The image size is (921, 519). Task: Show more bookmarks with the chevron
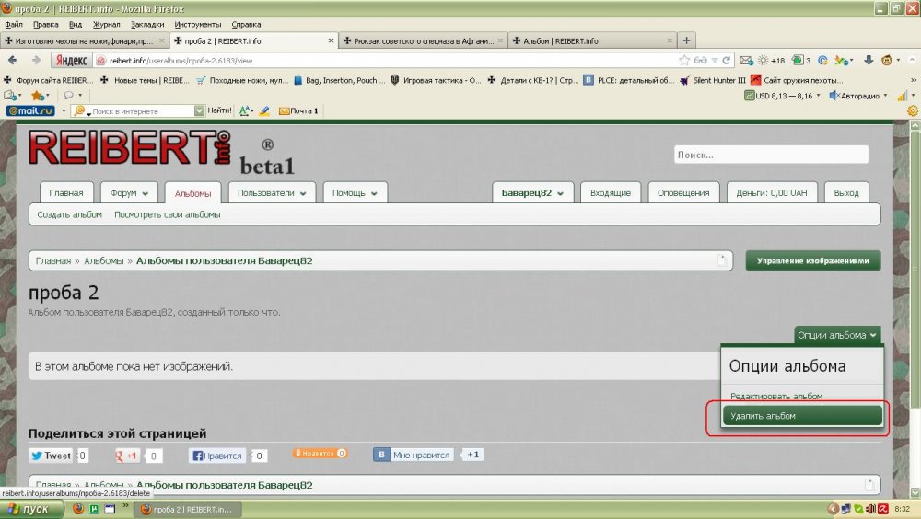point(914,80)
